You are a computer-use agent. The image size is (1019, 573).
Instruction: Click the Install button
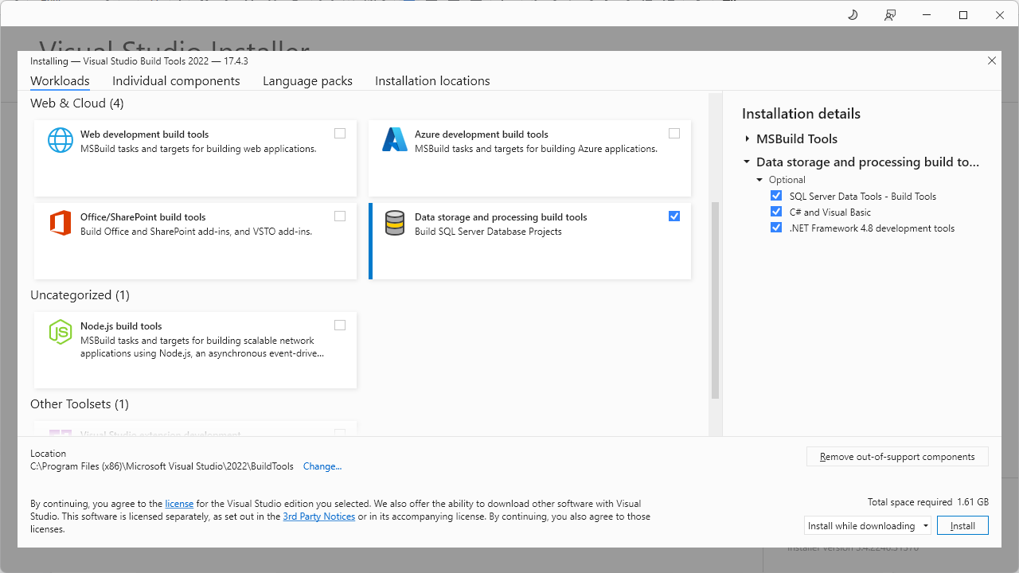(962, 526)
